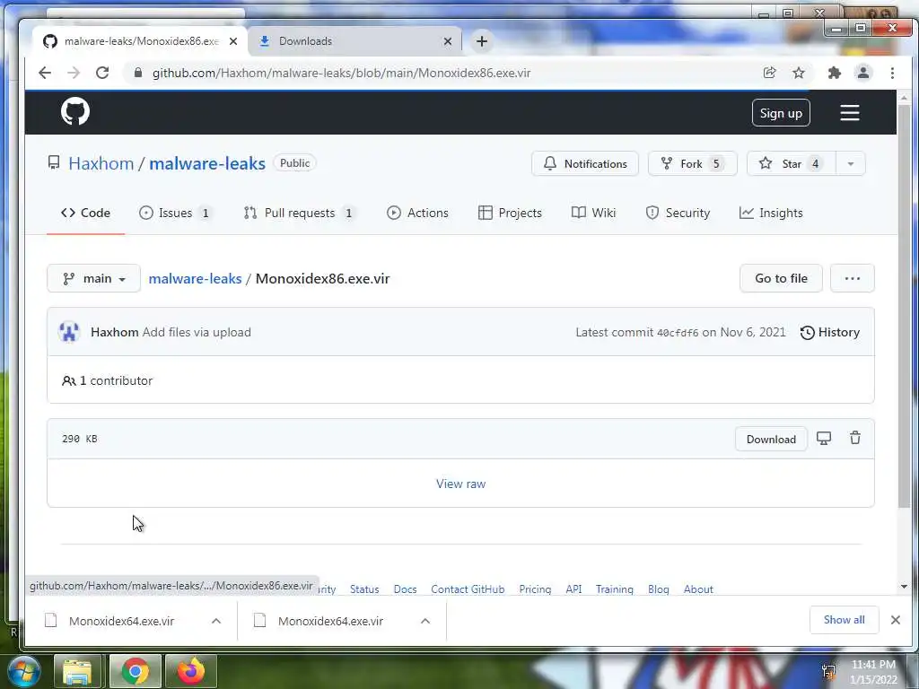The height and width of the screenshot is (689, 919).
Task: Click the share icon in address bar
Action: pyautogui.click(x=769, y=73)
